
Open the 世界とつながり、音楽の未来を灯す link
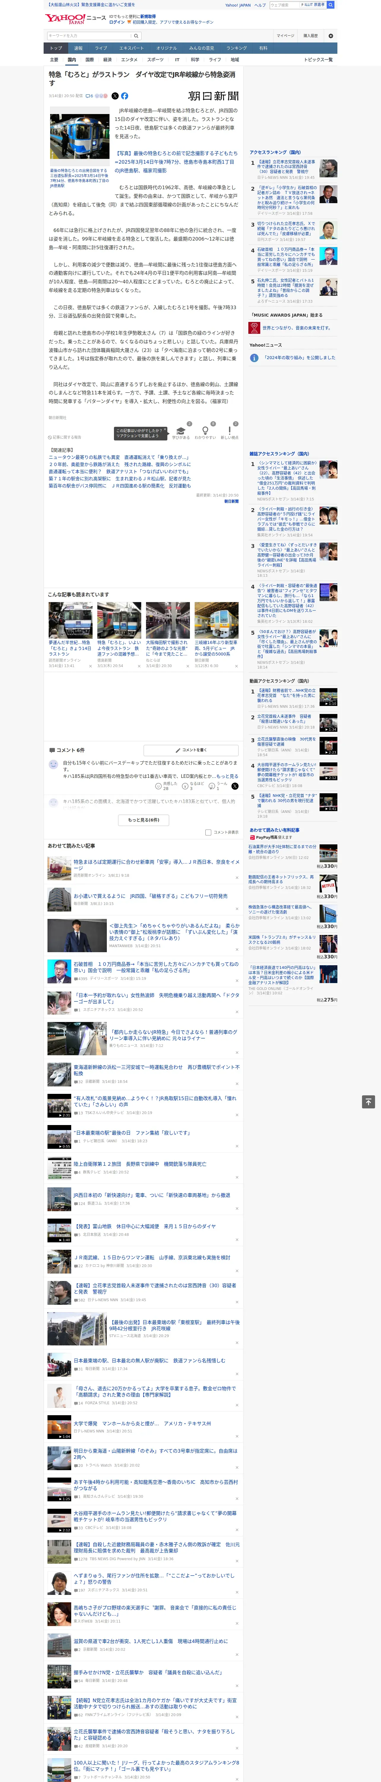point(297,328)
